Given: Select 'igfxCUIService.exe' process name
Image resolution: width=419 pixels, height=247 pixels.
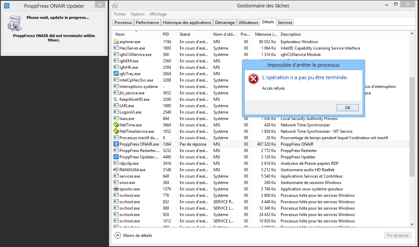Looking at the screenshot, I should pos(135,55).
